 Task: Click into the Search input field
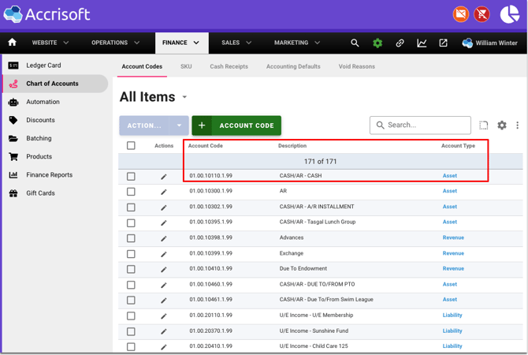tap(426, 125)
